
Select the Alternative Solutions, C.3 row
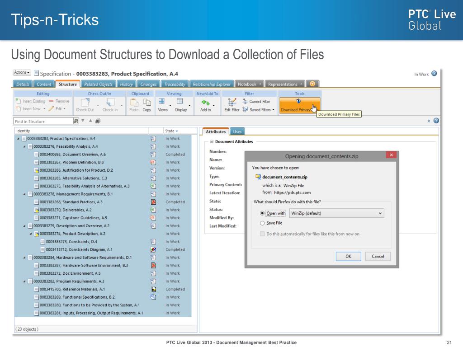(103, 178)
